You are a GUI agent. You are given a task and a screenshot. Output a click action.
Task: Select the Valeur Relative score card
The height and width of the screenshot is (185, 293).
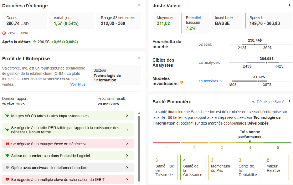pos(276,167)
